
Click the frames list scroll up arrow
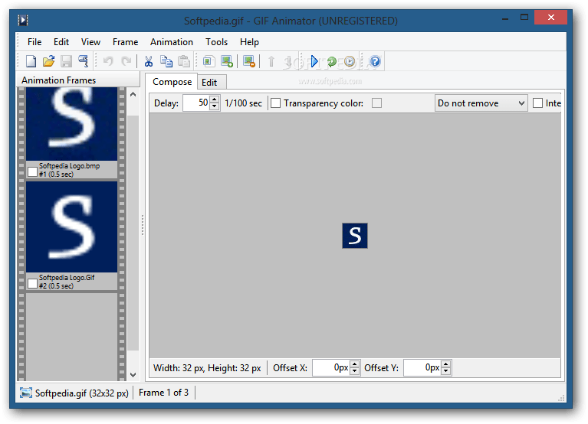coord(133,94)
